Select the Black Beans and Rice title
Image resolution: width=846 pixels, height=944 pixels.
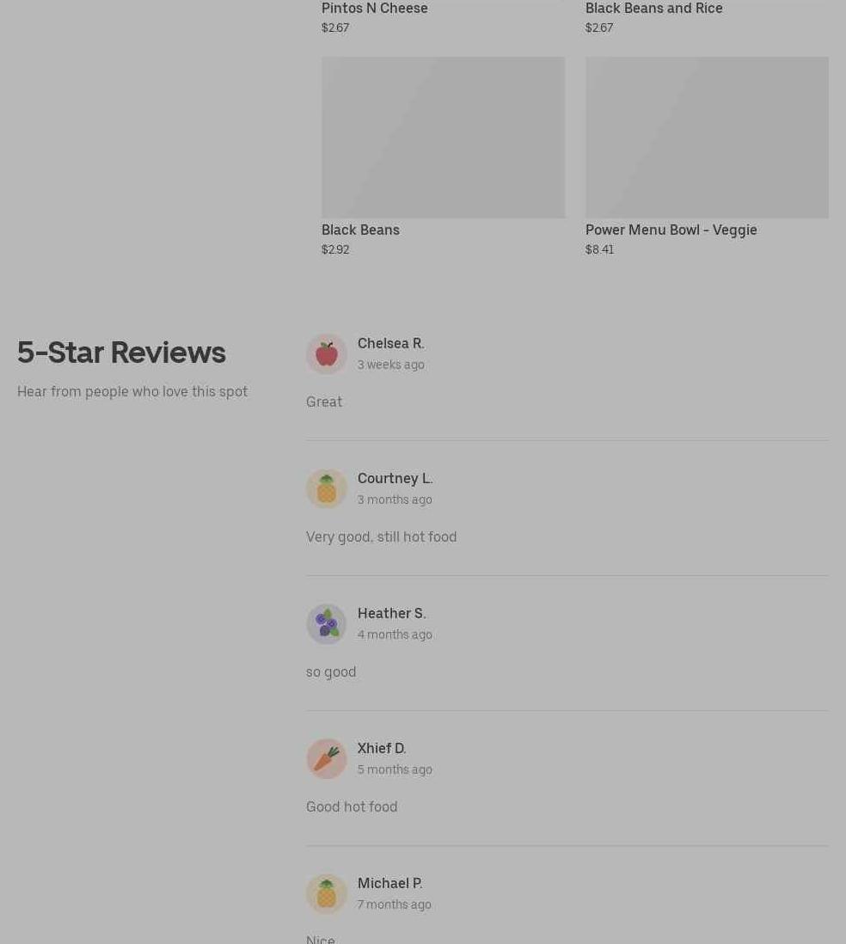tap(654, 9)
